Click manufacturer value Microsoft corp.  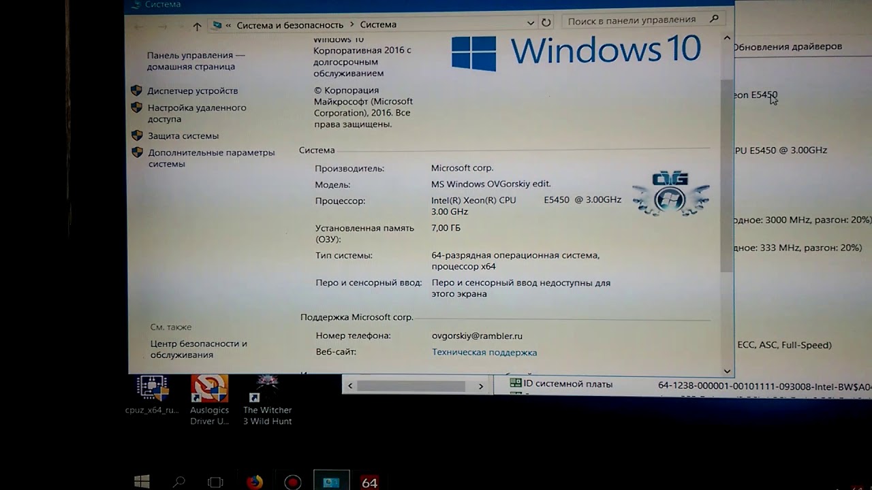[x=462, y=167]
